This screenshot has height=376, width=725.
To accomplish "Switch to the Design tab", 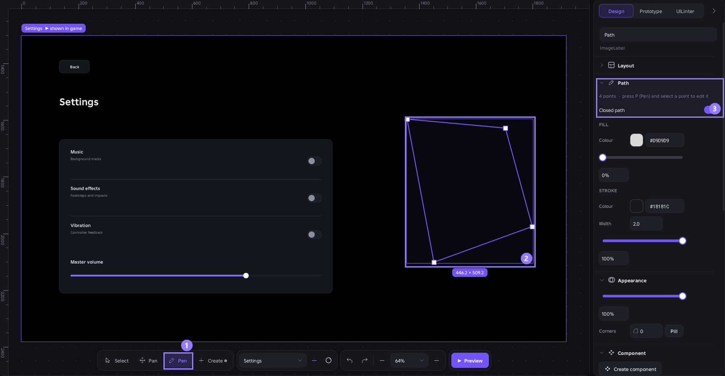I will pos(616,11).
